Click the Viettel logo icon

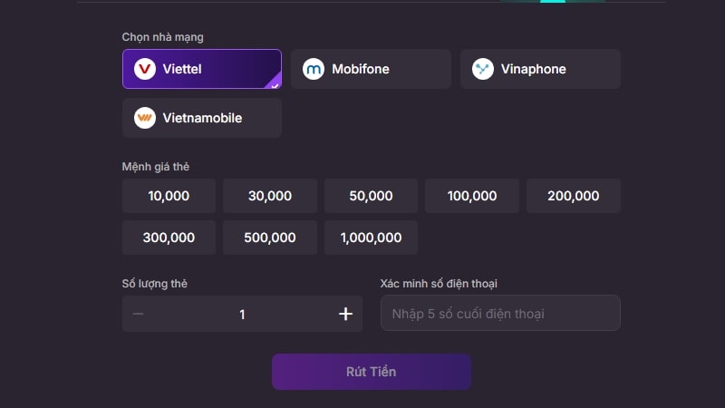[145, 69]
